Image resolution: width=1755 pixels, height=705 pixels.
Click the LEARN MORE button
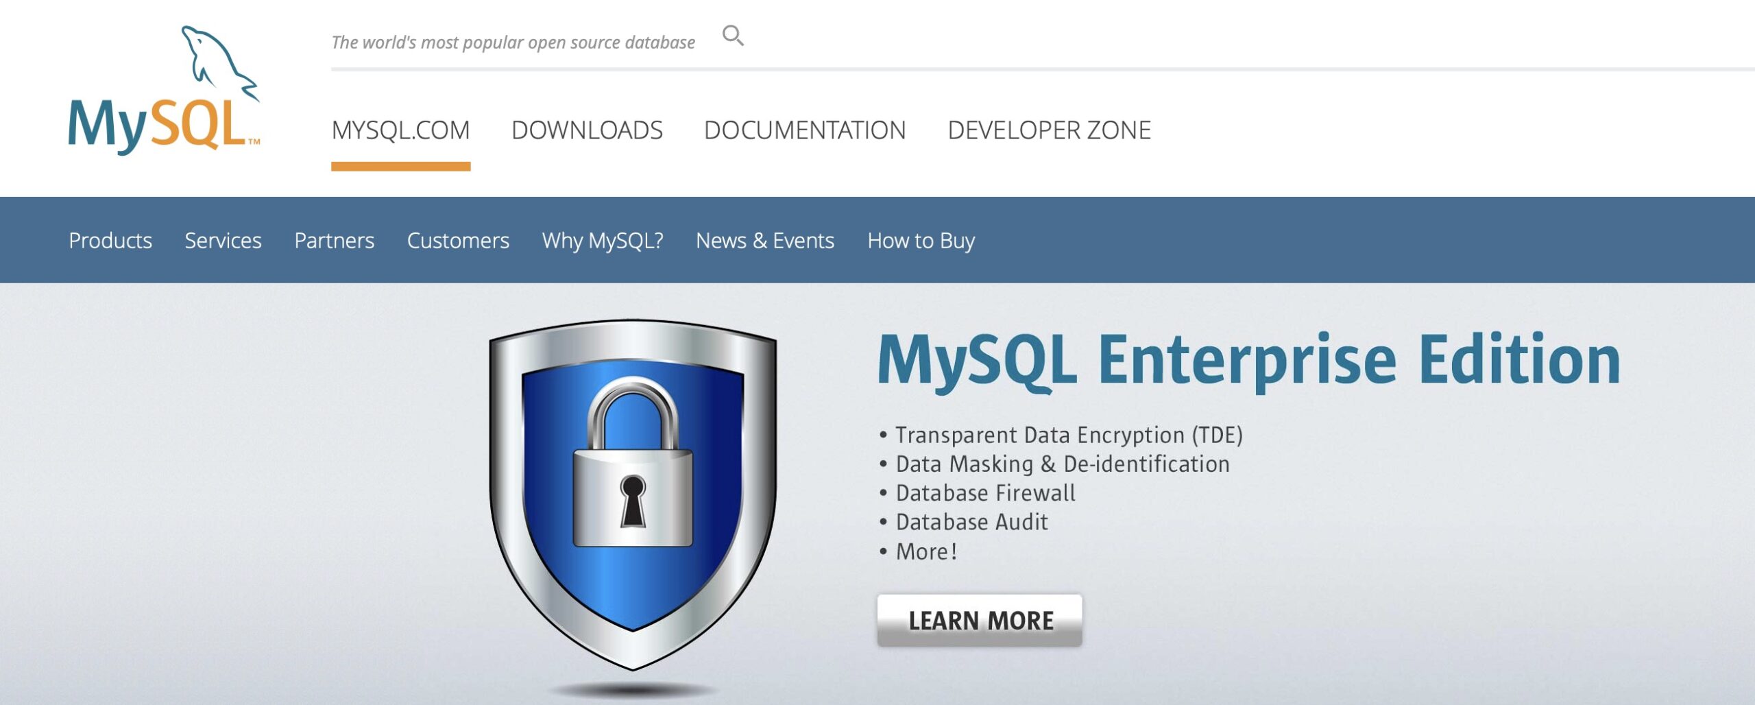click(x=980, y=621)
